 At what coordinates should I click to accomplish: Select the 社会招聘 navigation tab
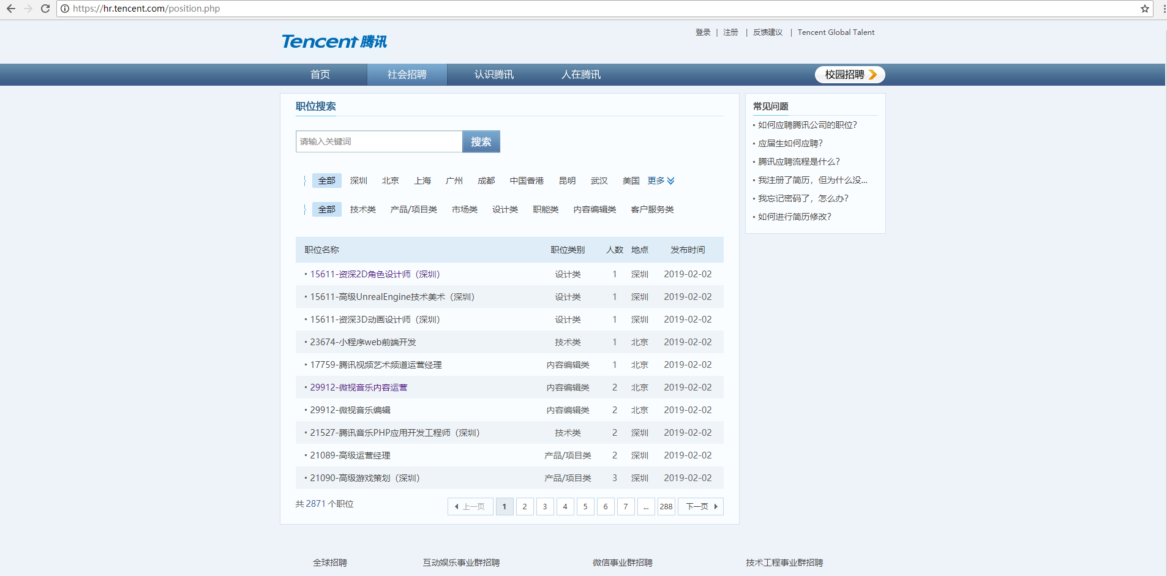click(407, 75)
